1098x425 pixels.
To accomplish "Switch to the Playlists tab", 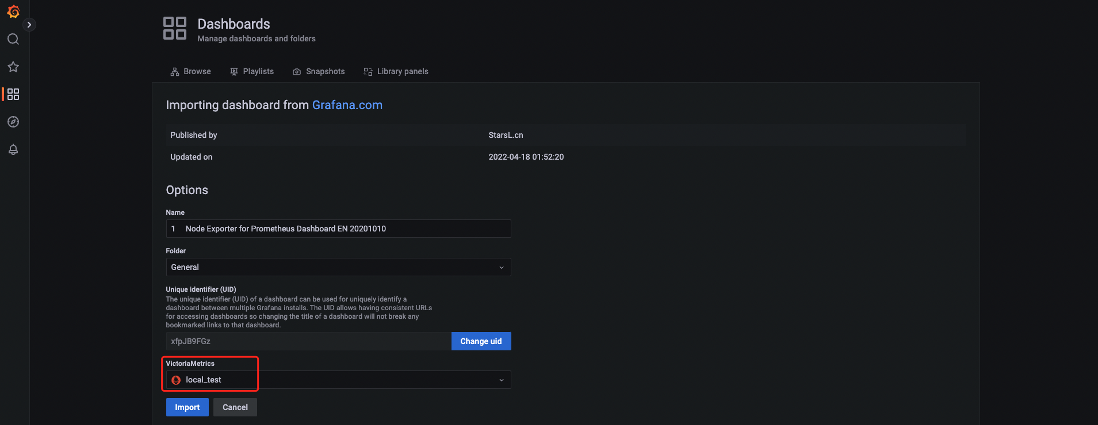I will (252, 72).
